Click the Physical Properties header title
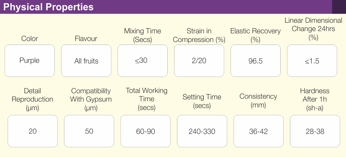This screenshot has width=346, height=157. pos(49,7)
